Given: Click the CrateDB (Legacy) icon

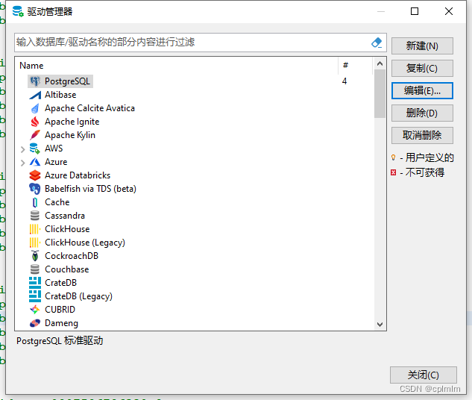Looking at the screenshot, I should 35,296.
